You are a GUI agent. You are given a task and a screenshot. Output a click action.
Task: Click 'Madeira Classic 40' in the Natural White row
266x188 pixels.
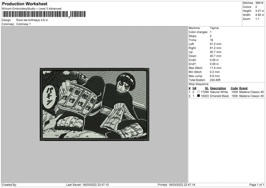[251, 92]
